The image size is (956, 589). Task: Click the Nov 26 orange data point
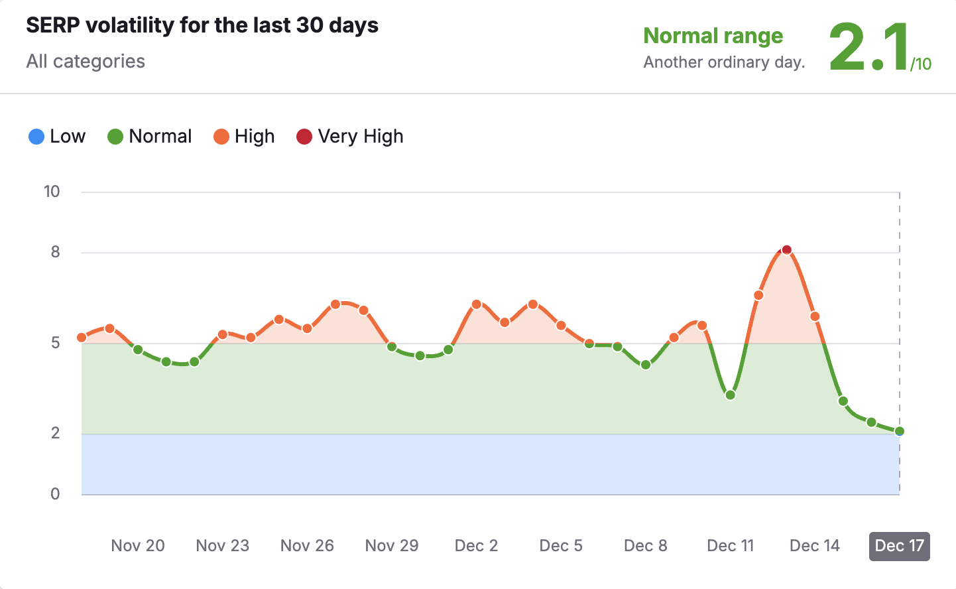click(x=307, y=328)
